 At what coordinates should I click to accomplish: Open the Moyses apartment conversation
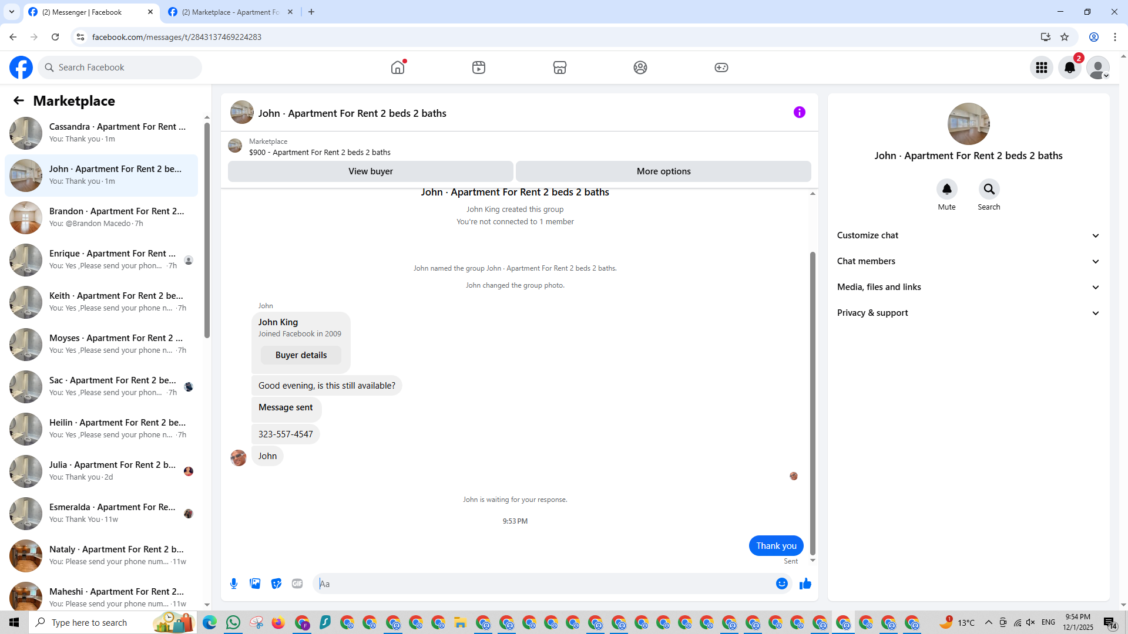(101, 344)
